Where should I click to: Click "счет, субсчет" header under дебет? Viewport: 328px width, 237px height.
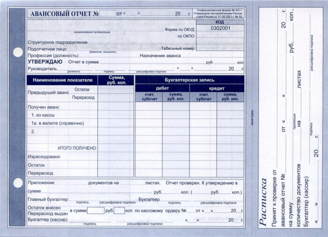(149, 97)
